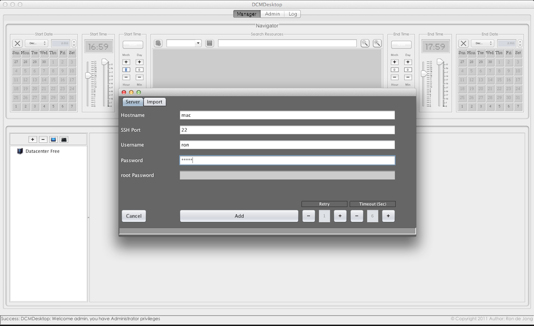Click the save disk icon in Search Resources
Screen dimensions: 534x326
[x=209, y=43]
